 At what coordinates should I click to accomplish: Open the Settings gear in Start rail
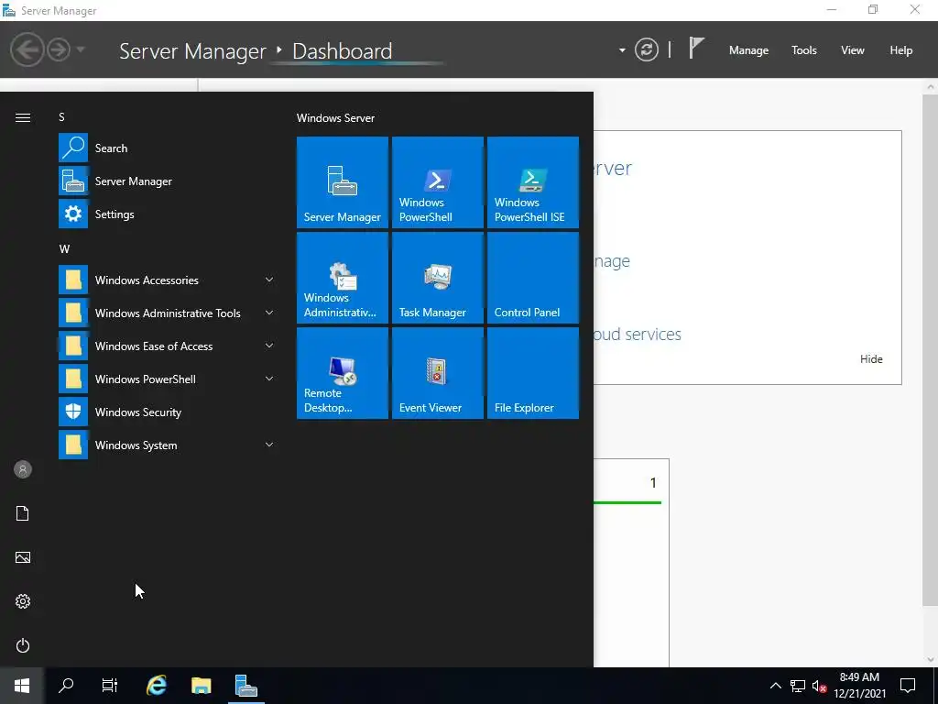click(x=23, y=601)
